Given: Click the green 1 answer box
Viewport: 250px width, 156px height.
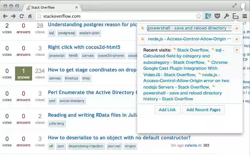Looking at the screenshot, I should point(23,73).
